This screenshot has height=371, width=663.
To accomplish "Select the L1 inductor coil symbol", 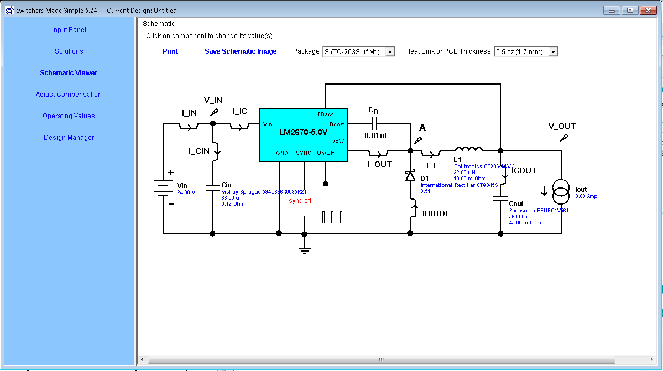I will click(468, 149).
